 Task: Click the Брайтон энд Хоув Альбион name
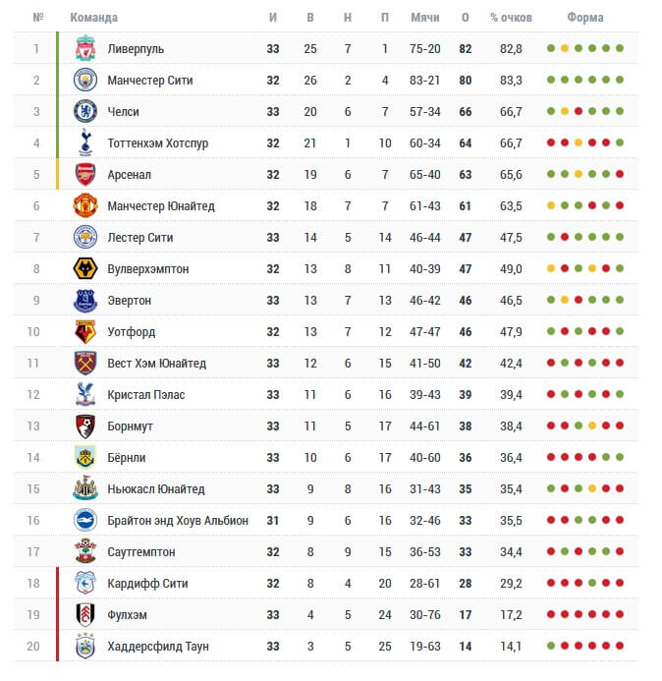coord(178,520)
